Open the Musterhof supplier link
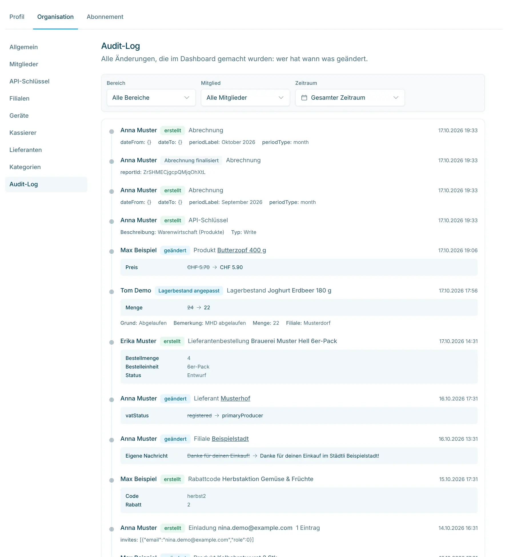 pyautogui.click(x=236, y=398)
